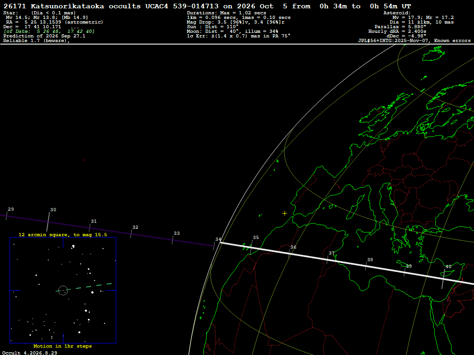Click the '12 arcmin square, to mag 15.5' caption
Viewport: 474px width, 355px height.
point(63,234)
